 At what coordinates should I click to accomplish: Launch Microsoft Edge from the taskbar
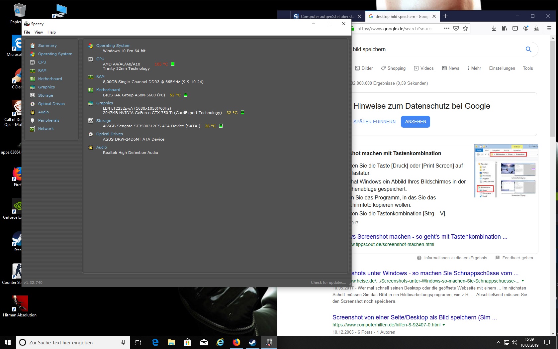[155, 342]
